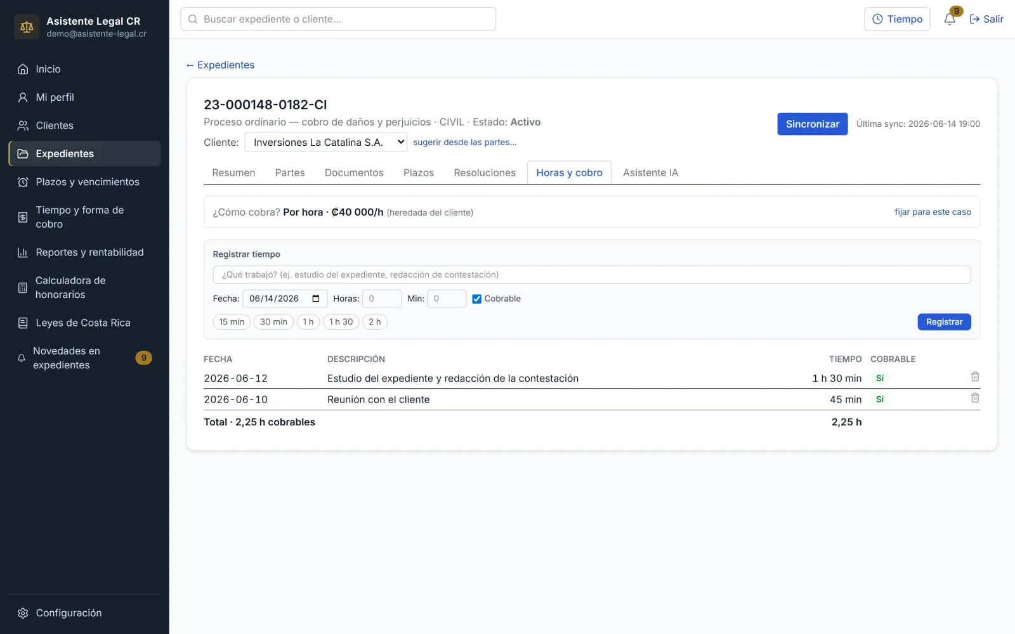
Task: Click the Novedades en expedientes bell icon
Action: (x=22, y=358)
